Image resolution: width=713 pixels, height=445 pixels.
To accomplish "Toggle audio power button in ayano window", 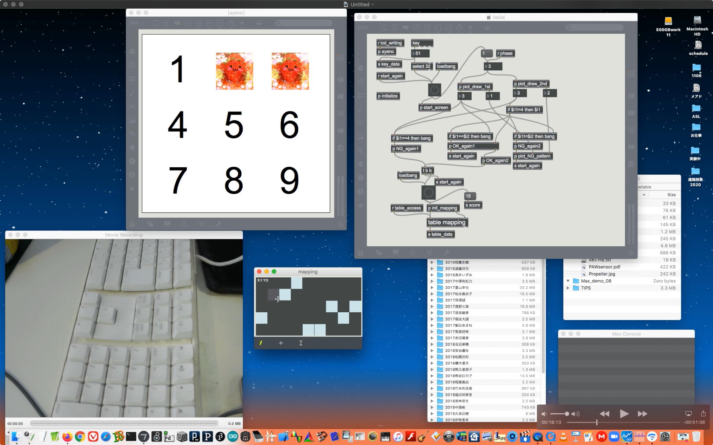I will (340, 224).
